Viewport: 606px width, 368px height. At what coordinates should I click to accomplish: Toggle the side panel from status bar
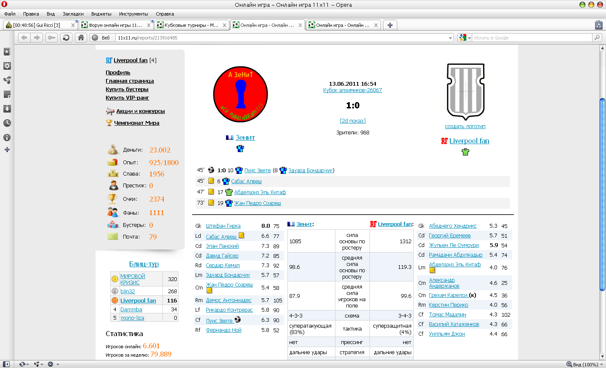pyautogui.click(x=6, y=364)
